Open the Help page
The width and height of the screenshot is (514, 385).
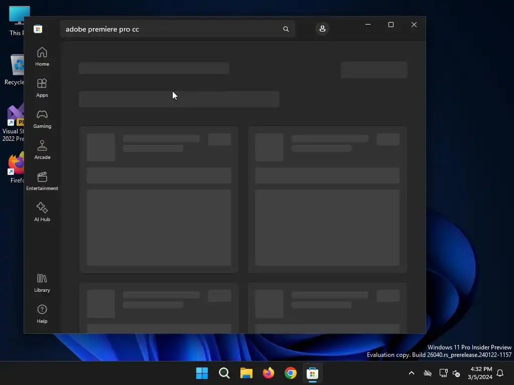[42, 314]
